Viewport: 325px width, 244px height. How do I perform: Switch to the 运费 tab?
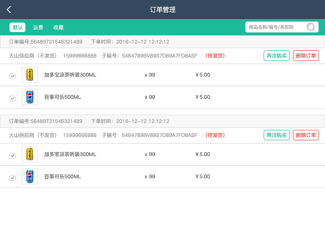click(x=38, y=27)
